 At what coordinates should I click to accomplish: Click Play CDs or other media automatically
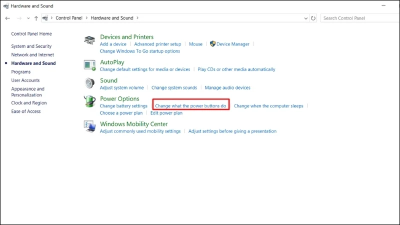(236, 69)
